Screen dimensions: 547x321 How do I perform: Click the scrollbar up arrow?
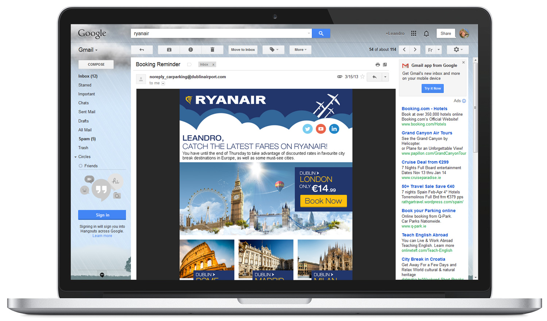475,60
